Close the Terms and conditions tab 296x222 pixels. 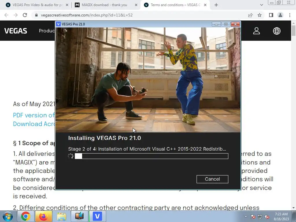tap(205, 5)
